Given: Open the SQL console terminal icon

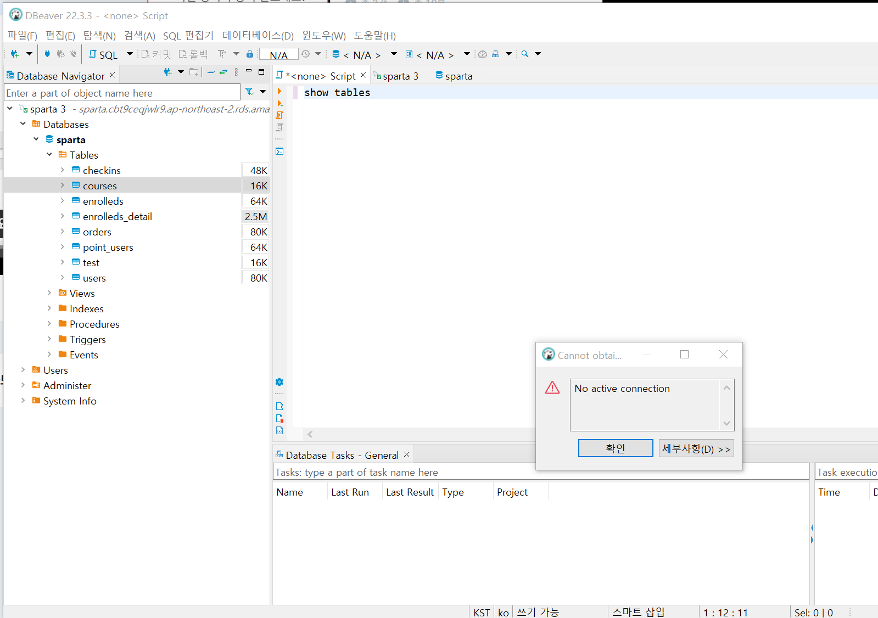Looking at the screenshot, I should pos(279,151).
